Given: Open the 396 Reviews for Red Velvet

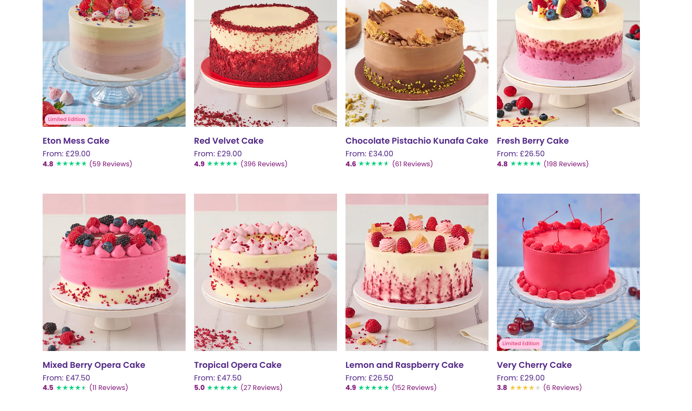Looking at the screenshot, I should [264, 164].
